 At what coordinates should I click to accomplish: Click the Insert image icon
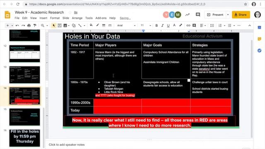click(65, 26)
